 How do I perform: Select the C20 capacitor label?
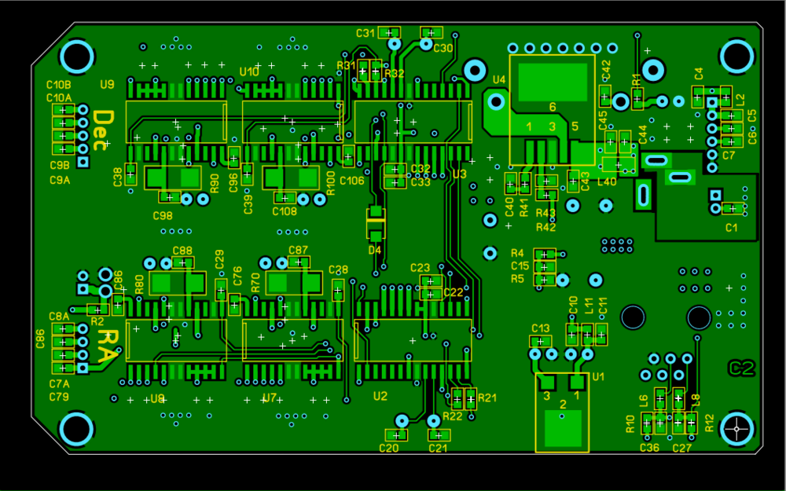tap(389, 449)
